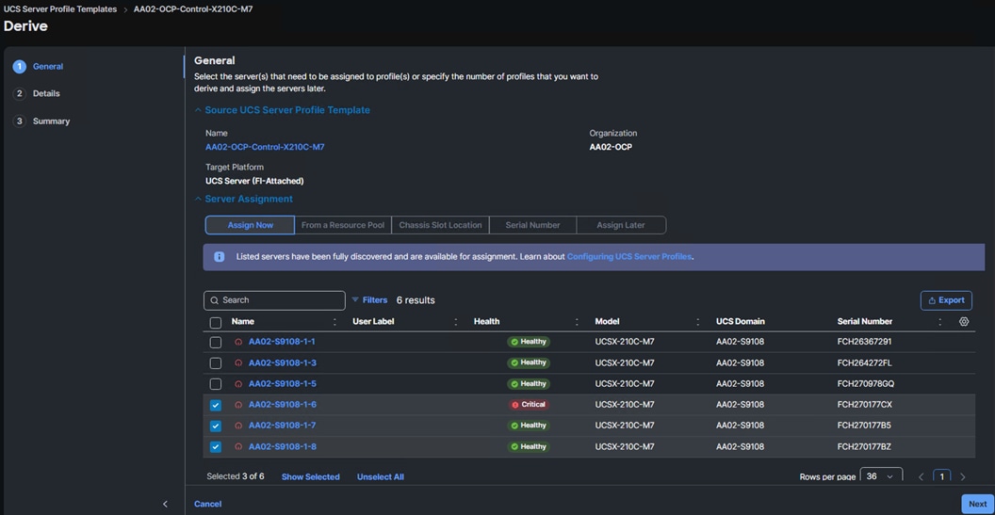Go to the Summary wizard step
This screenshot has width=995, height=515.
pyautogui.click(x=41, y=121)
